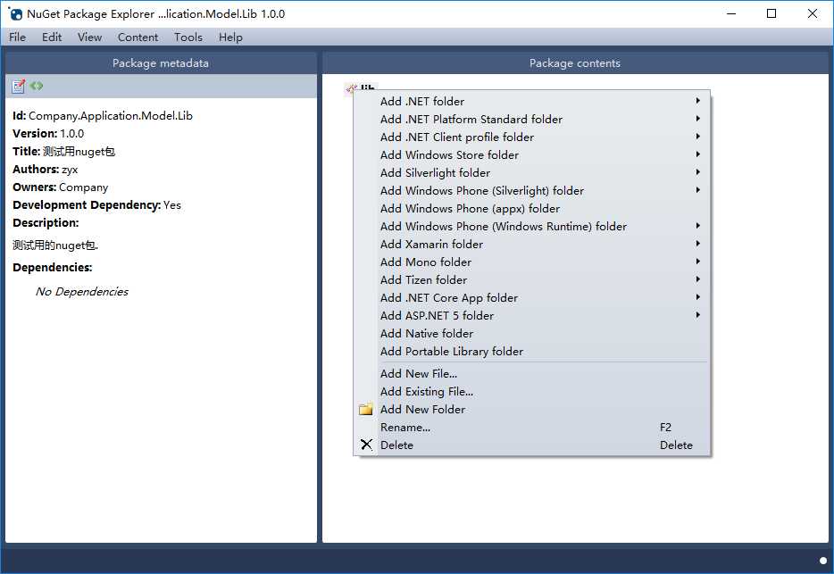Open the Edit menu

pos(52,37)
